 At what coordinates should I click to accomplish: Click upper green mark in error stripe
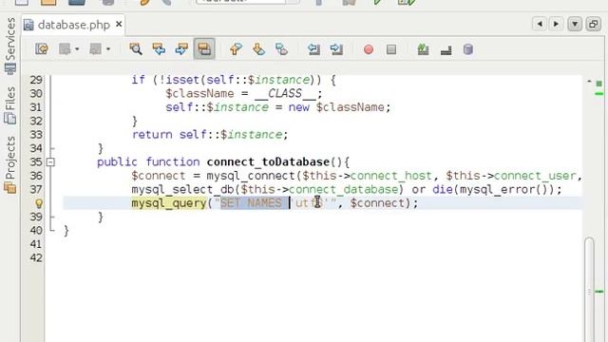pyautogui.click(x=599, y=94)
